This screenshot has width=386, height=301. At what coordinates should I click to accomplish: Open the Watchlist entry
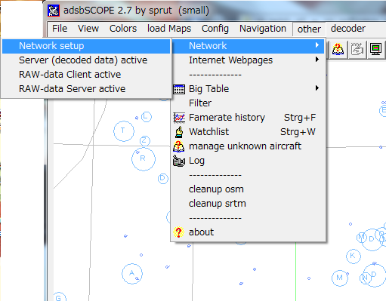click(249, 132)
